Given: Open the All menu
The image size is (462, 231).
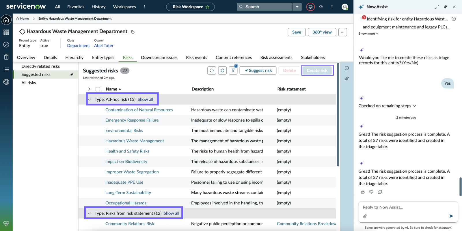Looking at the screenshot, I should pos(57,7).
